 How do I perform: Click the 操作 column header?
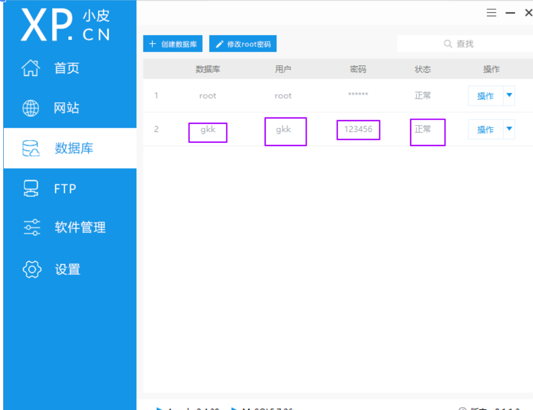tap(491, 70)
